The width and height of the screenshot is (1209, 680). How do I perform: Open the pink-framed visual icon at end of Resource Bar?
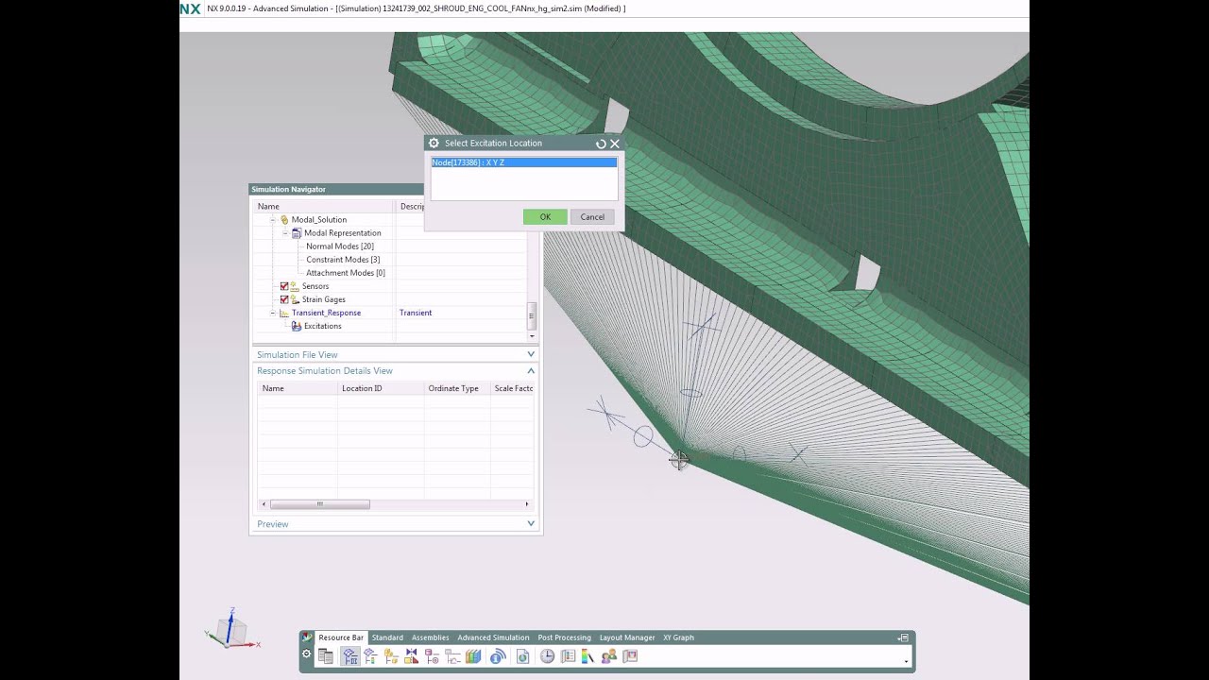click(630, 656)
